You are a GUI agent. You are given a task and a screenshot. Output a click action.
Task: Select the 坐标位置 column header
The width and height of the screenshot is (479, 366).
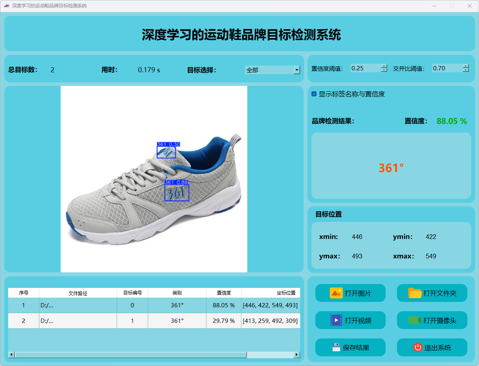271,293
